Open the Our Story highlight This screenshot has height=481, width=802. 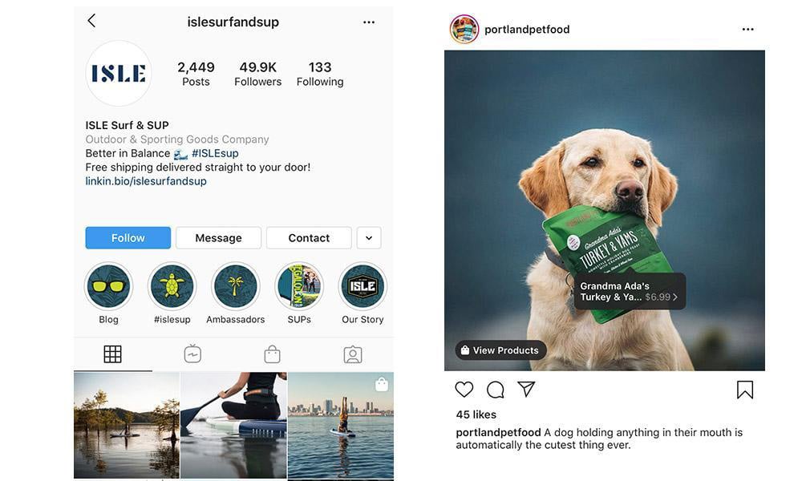(x=362, y=285)
